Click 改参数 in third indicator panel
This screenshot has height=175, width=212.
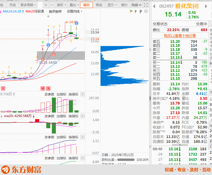49,137
